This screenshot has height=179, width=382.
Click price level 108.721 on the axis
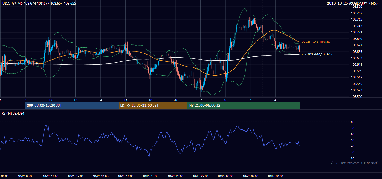[356, 32]
